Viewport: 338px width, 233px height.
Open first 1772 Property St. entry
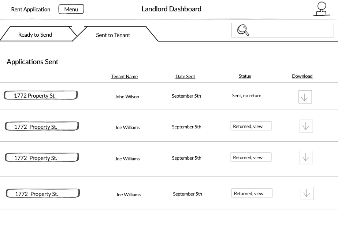41,95
